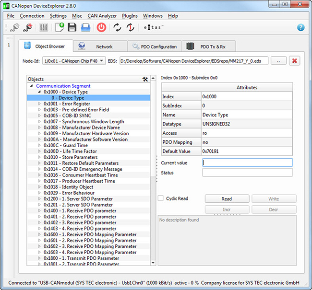Click the browse '..' button for EDS

pos(278,61)
